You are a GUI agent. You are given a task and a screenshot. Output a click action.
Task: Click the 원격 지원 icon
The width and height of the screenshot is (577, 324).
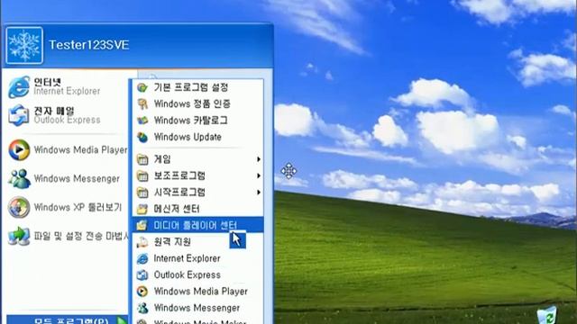(x=142, y=242)
